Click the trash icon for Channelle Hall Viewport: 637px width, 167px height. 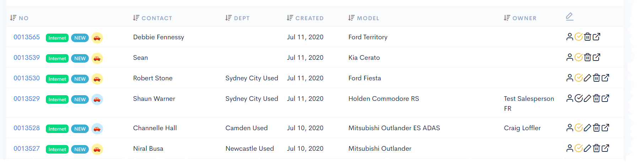(x=596, y=128)
